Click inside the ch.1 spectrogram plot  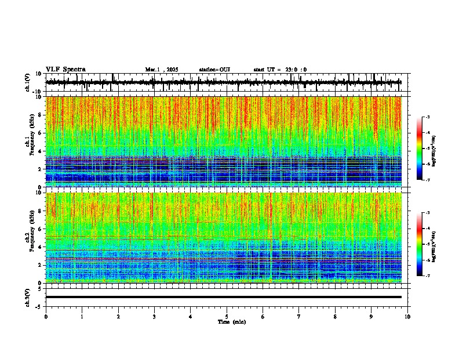224,142
